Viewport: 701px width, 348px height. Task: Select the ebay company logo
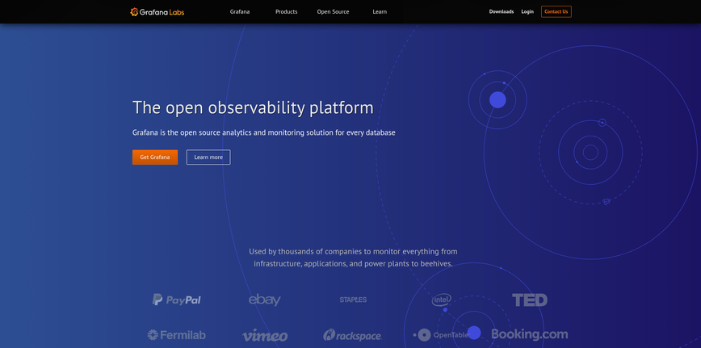[264, 300]
